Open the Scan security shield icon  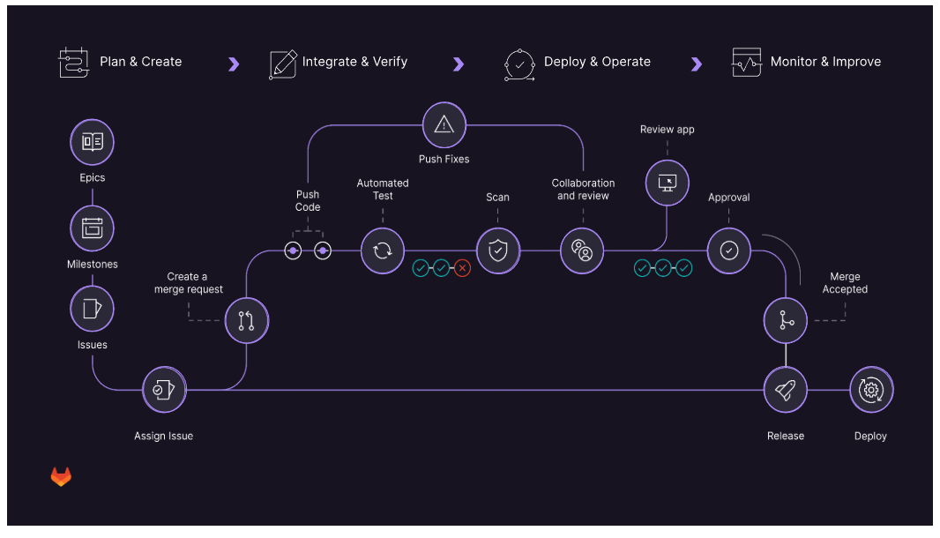[x=498, y=250]
